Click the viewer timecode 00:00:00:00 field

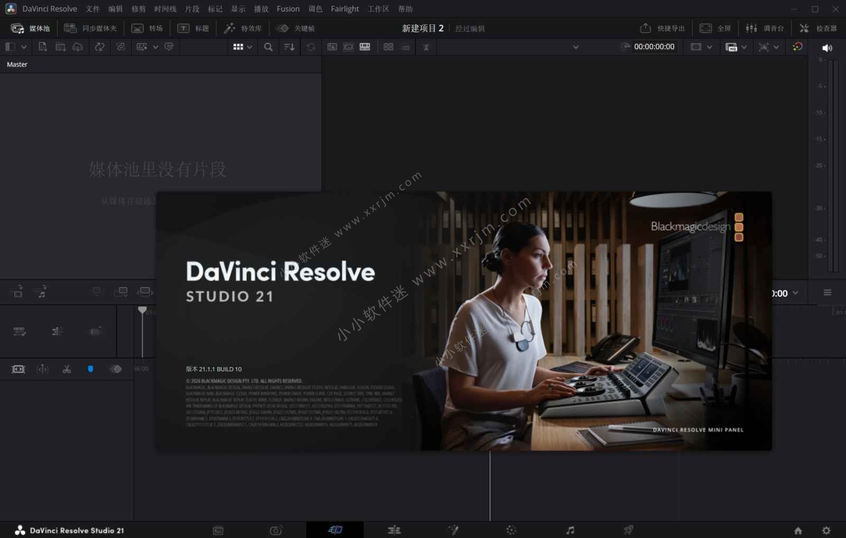(x=654, y=47)
